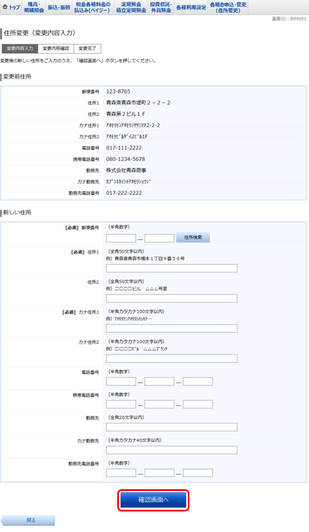Click the カナ住所1 text field
Image resolution: width=309 pixels, height=532 pixels.
[172, 328]
